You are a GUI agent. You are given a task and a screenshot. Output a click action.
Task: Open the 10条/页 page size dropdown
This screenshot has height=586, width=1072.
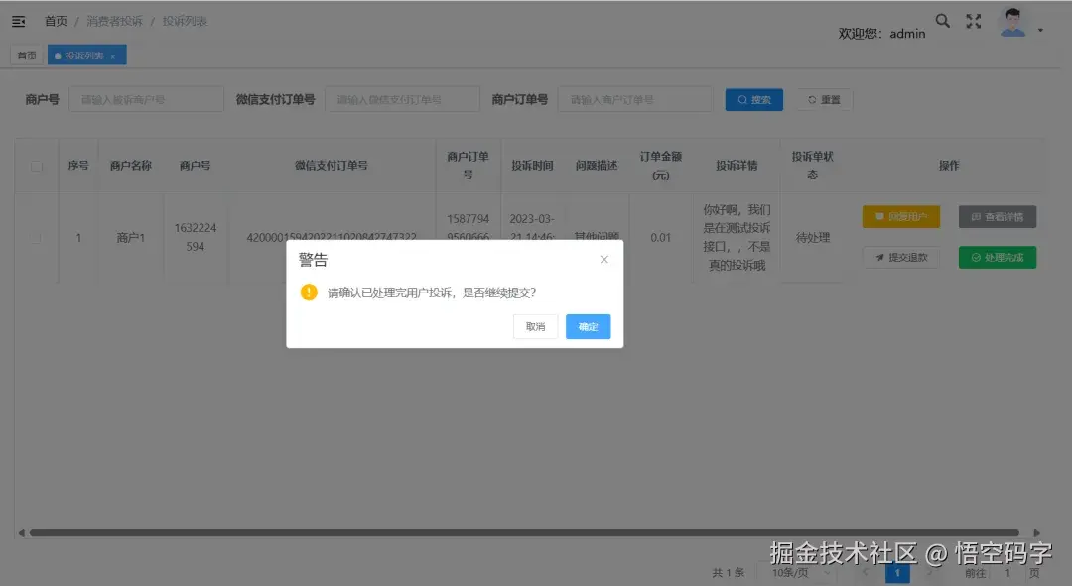point(794,572)
